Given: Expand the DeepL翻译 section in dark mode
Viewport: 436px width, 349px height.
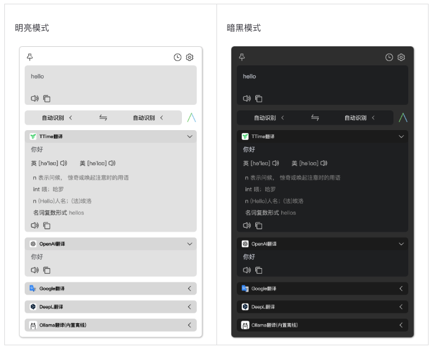Looking at the screenshot, I should pyautogui.click(x=401, y=306).
